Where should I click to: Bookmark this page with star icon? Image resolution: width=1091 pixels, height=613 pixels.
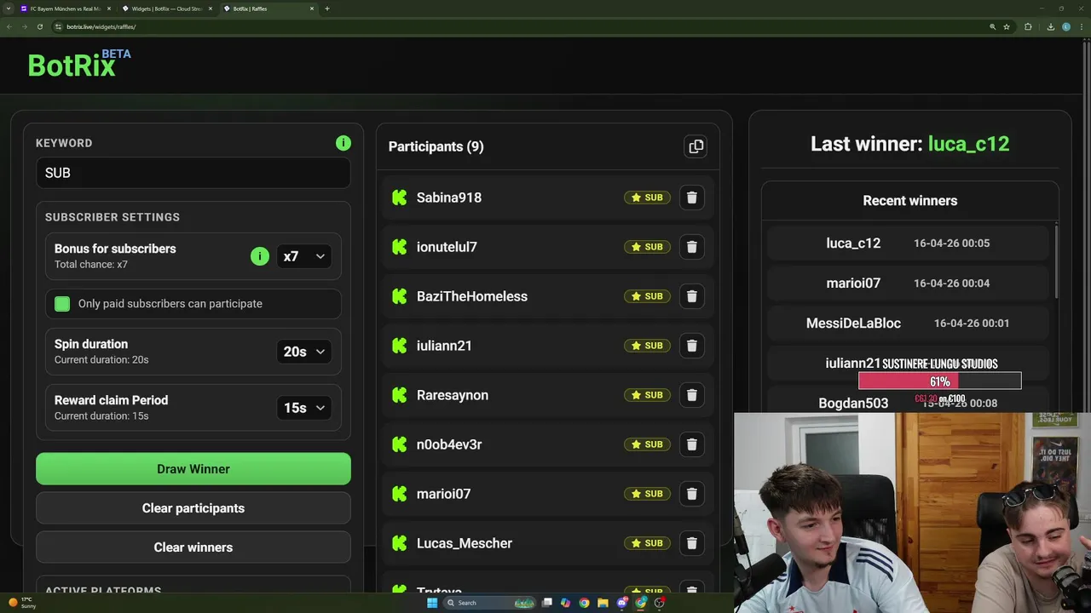1007,26
